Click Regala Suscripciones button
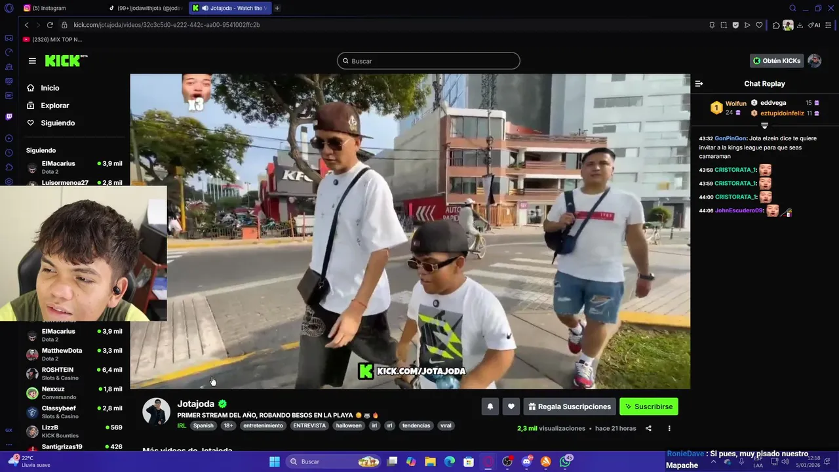Image resolution: width=839 pixels, height=472 pixels. click(570, 406)
